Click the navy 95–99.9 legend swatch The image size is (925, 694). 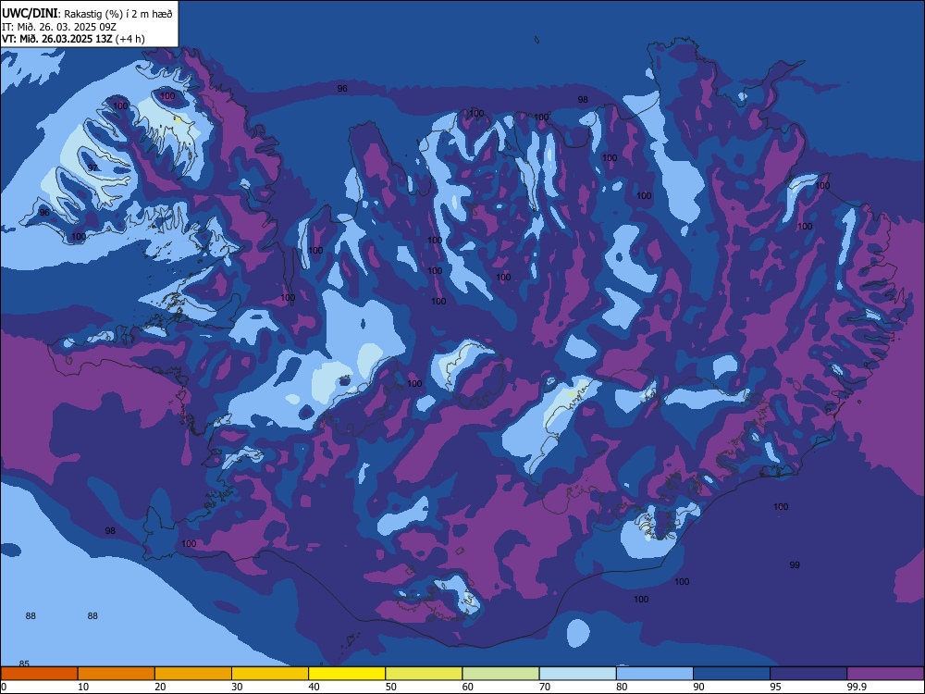click(x=808, y=674)
